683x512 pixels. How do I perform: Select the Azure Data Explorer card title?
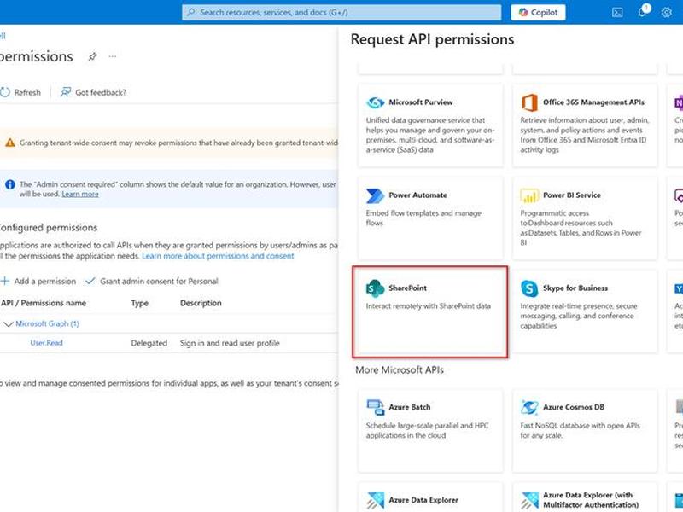pos(423,500)
